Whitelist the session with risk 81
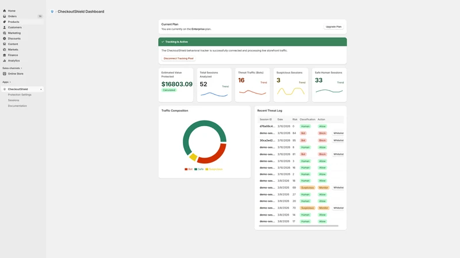Viewport: 460px width, 258px height. tap(338, 154)
